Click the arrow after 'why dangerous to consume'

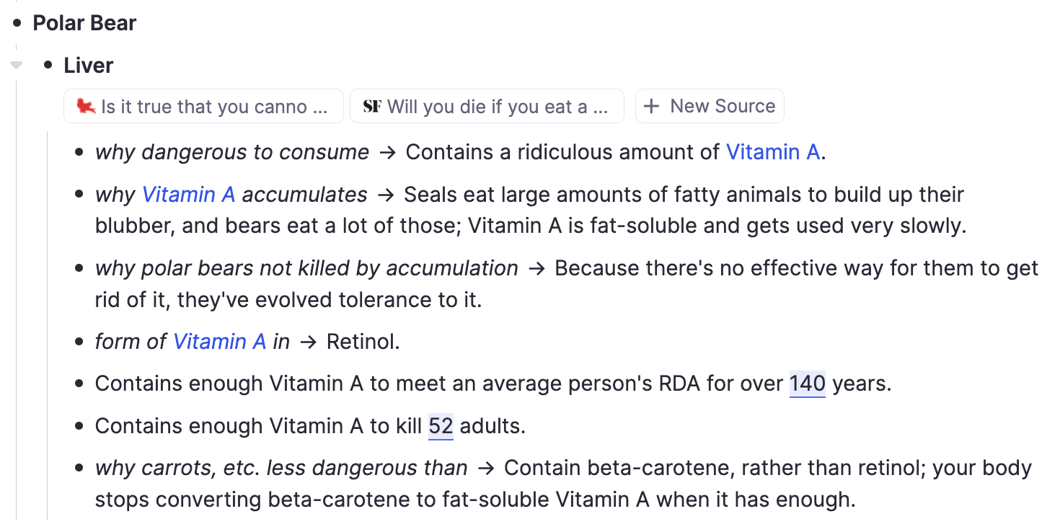(x=387, y=153)
